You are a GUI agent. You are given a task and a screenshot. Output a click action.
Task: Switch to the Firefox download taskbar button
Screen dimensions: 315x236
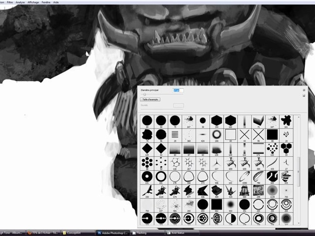tap(43, 233)
